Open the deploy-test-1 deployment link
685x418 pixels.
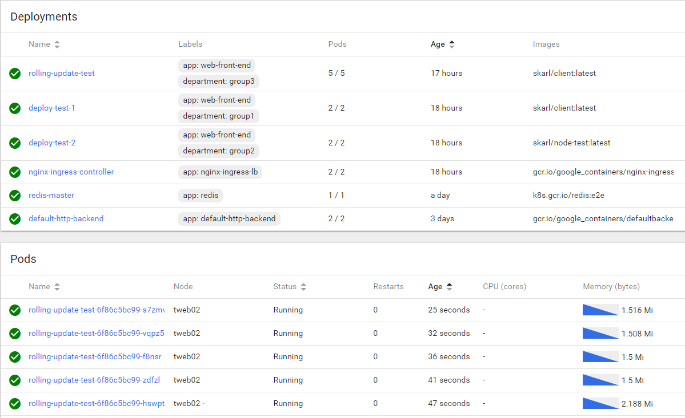tap(51, 108)
